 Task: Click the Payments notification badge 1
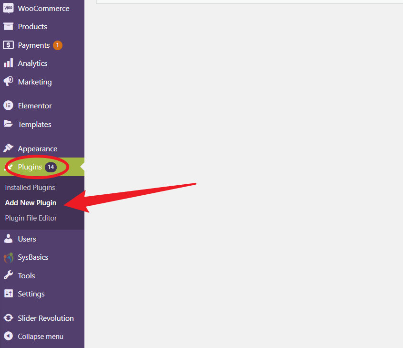[58, 45]
